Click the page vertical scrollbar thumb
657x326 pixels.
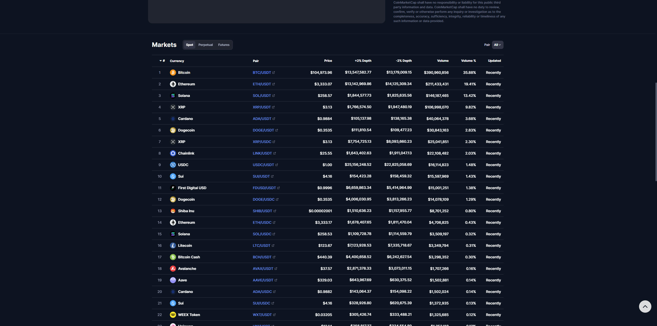click(x=656, y=132)
